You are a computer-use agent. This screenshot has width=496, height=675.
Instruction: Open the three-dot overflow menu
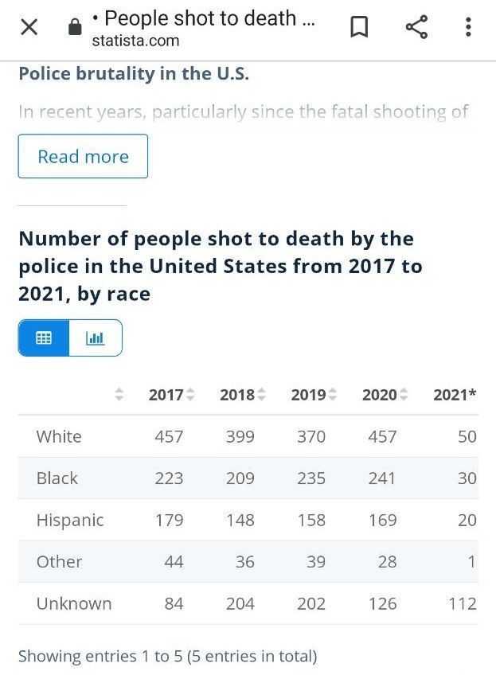click(x=468, y=27)
